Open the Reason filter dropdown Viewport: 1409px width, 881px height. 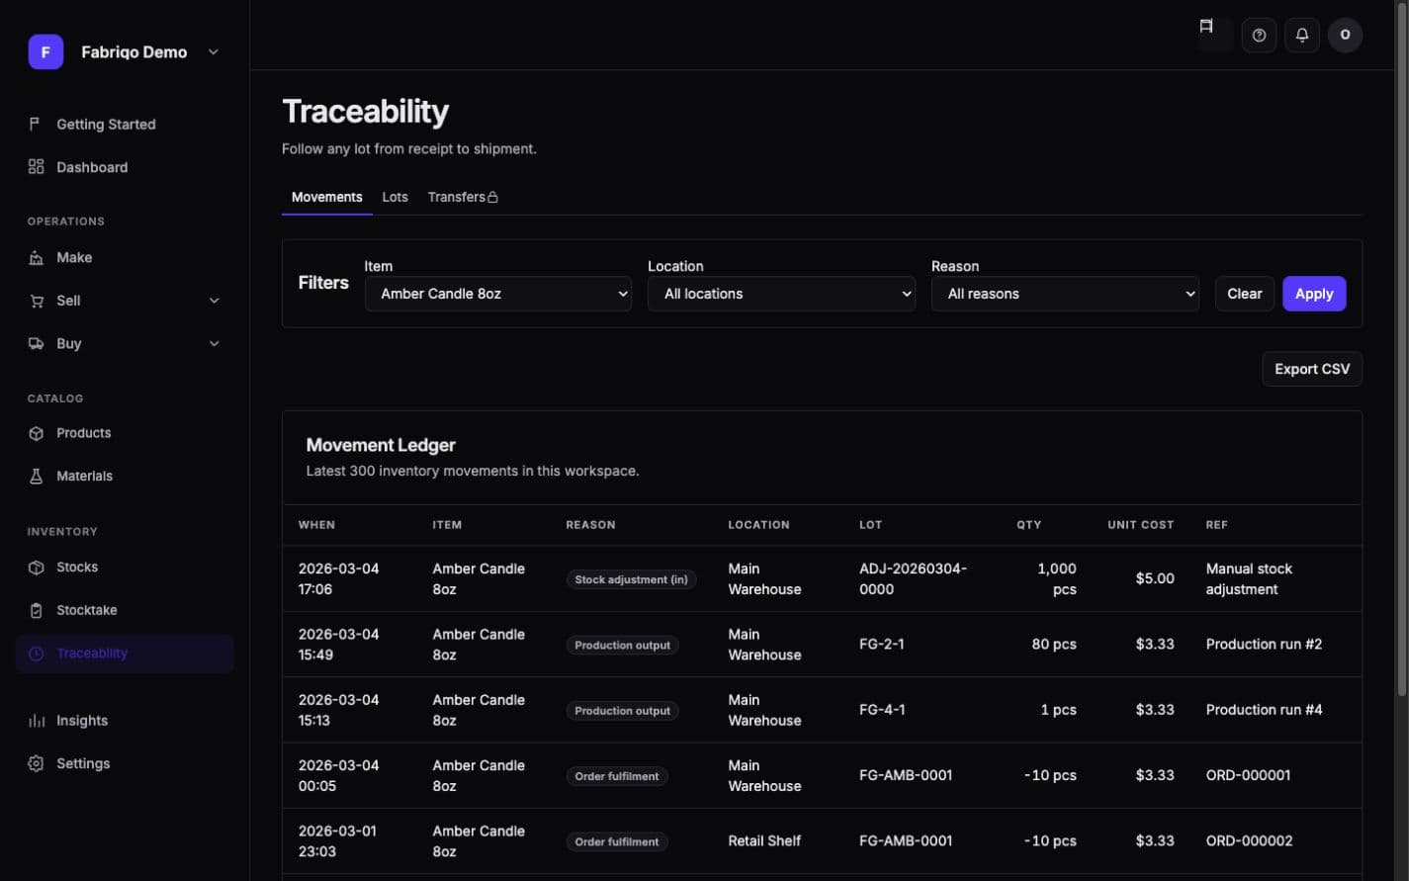1065,294
